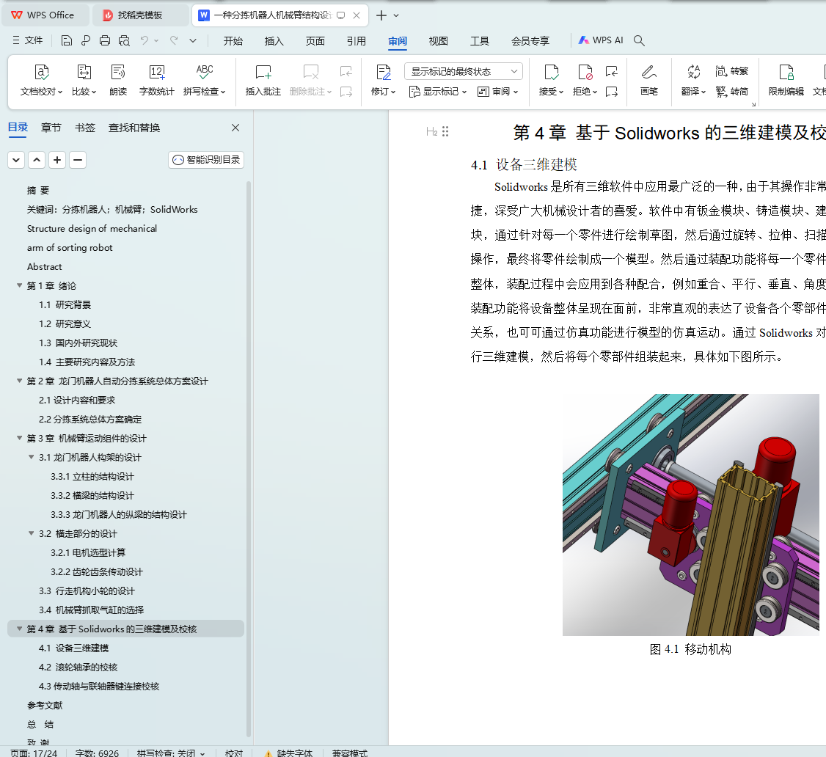The width and height of the screenshot is (826, 757).
Task: Open the 文件 menu
Action: click(x=27, y=40)
